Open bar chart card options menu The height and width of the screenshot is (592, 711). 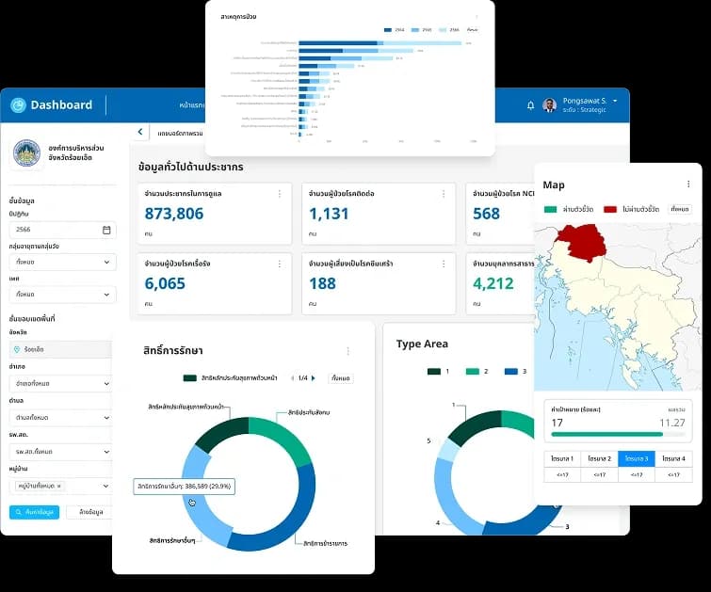pyautogui.click(x=477, y=17)
